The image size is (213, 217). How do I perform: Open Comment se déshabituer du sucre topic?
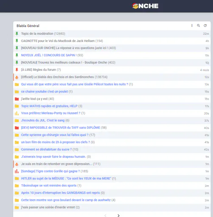pos(46,149)
